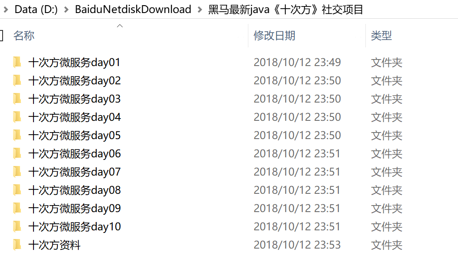Go to Data (D:) in breadcrumb

coord(36,10)
